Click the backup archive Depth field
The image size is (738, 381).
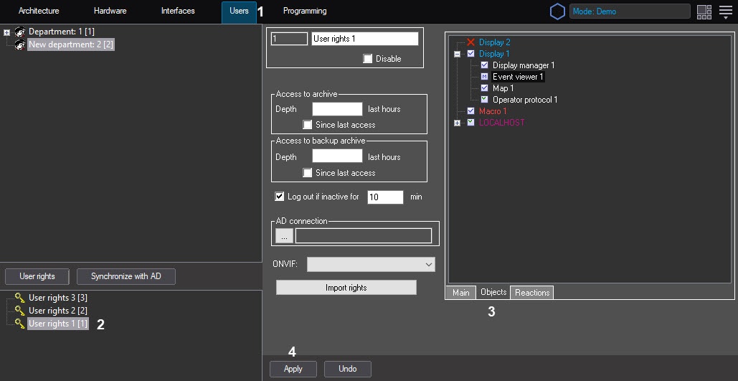point(338,156)
